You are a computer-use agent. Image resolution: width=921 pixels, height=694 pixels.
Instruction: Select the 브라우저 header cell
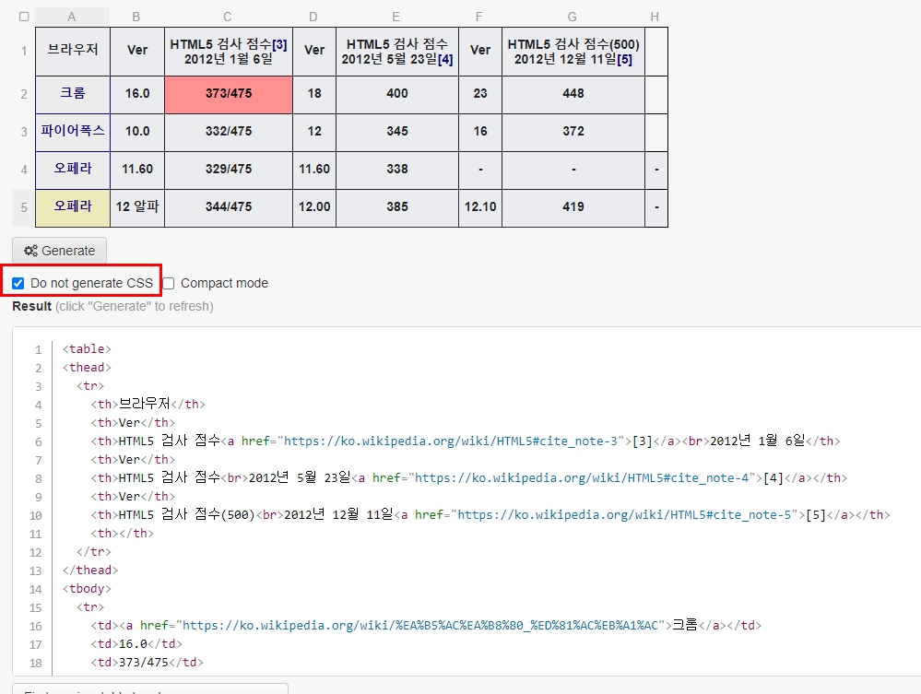tap(73, 51)
